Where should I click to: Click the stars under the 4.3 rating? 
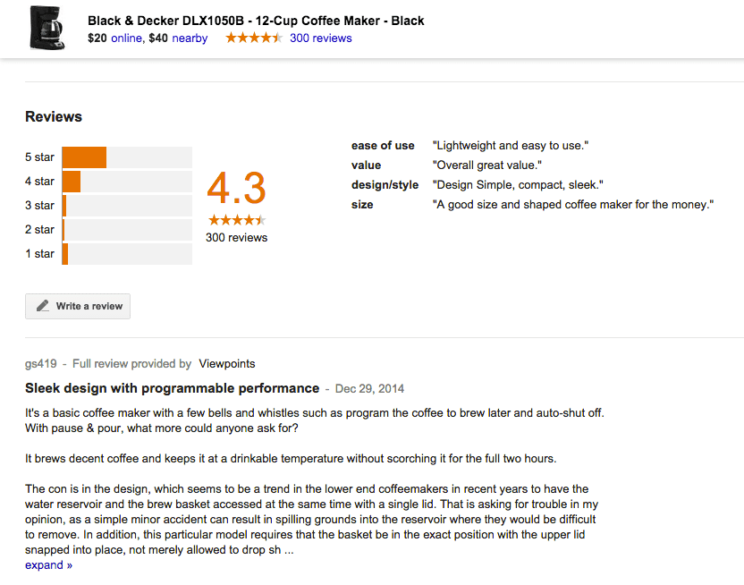(236, 220)
